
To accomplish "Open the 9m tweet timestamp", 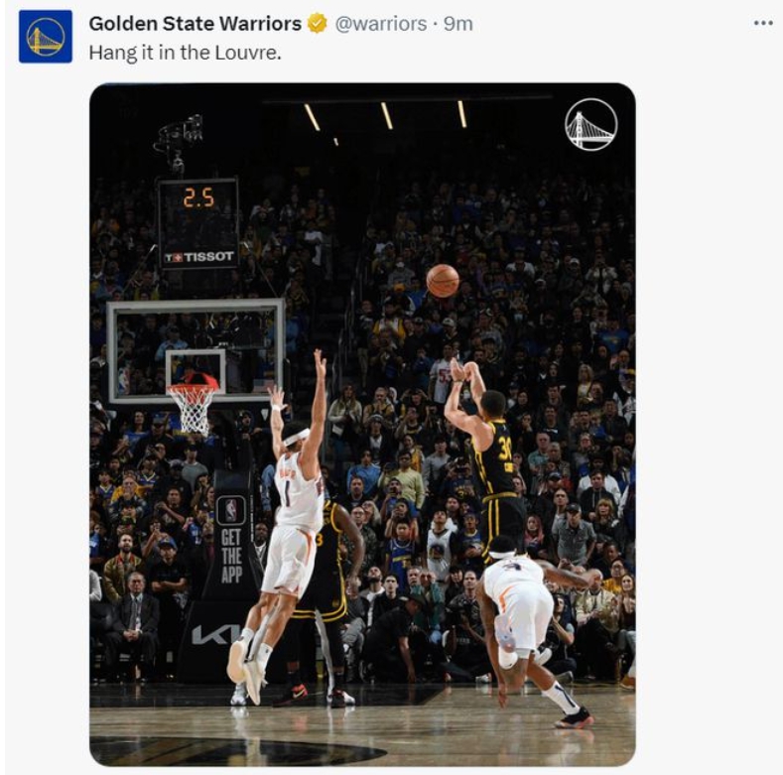I will pyautogui.click(x=458, y=24).
